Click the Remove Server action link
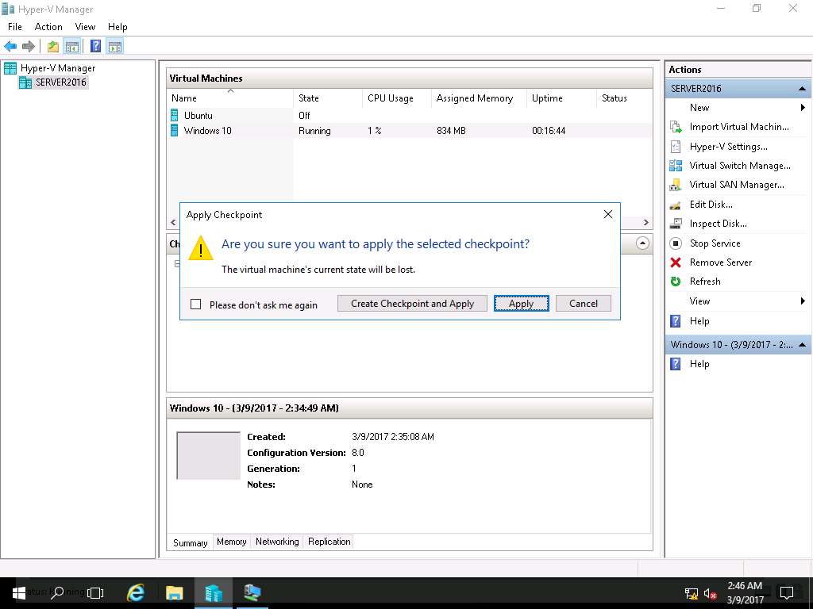 tap(721, 262)
